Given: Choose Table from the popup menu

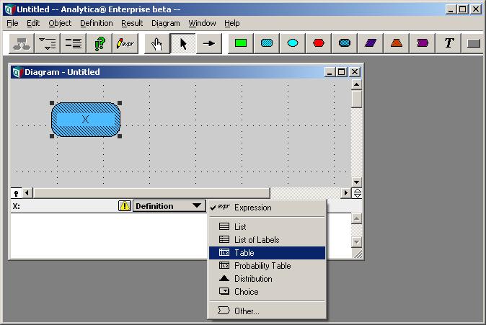Looking at the screenshot, I should pos(268,253).
